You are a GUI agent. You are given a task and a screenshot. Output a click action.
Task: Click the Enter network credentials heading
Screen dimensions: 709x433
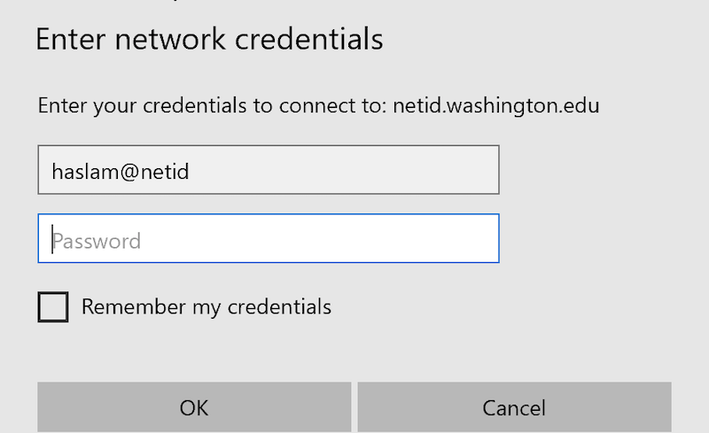[x=209, y=39]
